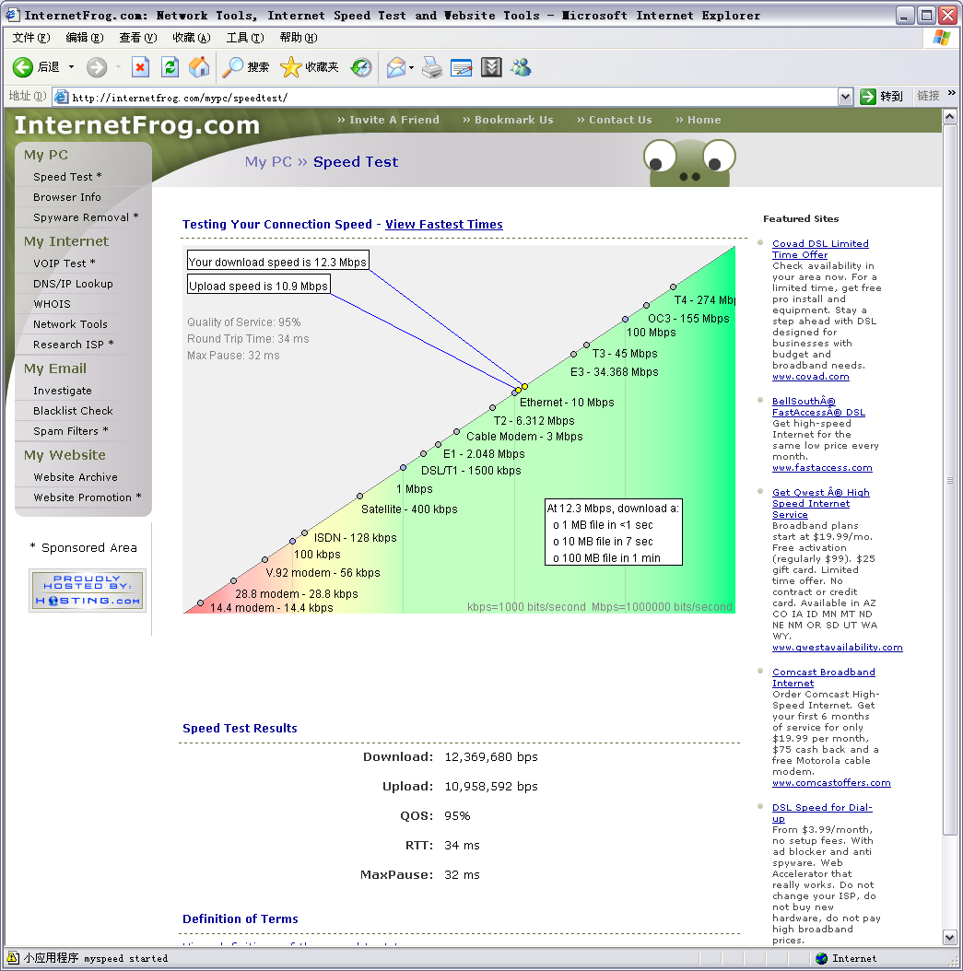Image resolution: width=963 pixels, height=971 pixels.
Task: Open VOIP Test sidebar link
Action: click(x=64, y=263)
